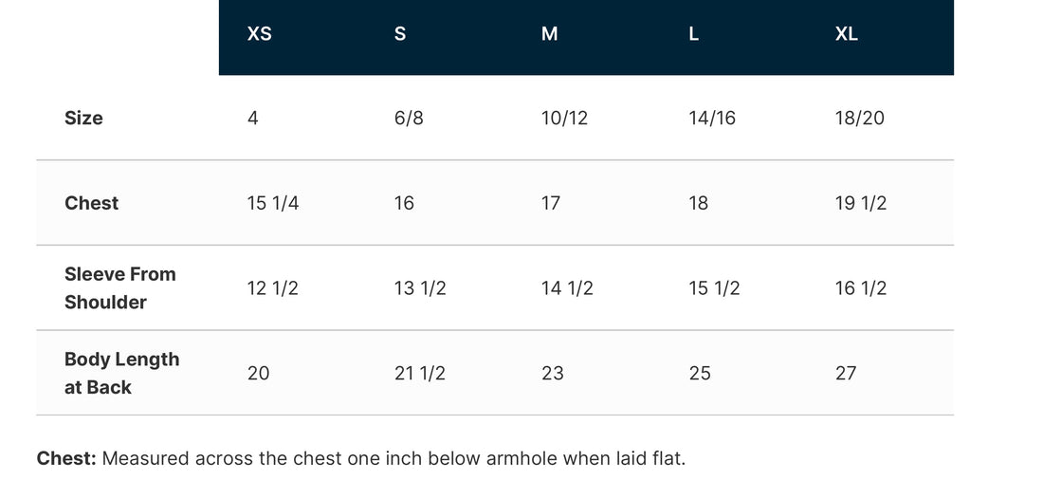Select the 10/12 size cell
The height and width of the screenshot is (480, 1043).
tap(564, 119)
